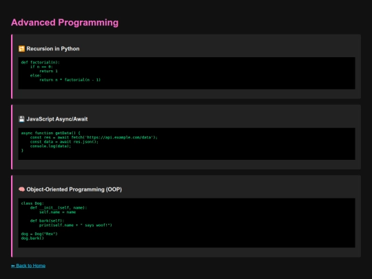Viewport: 372px width, 279px height.
Task: Click the 'print(self.name + " says woof!")' line
Action: [76, 225]
